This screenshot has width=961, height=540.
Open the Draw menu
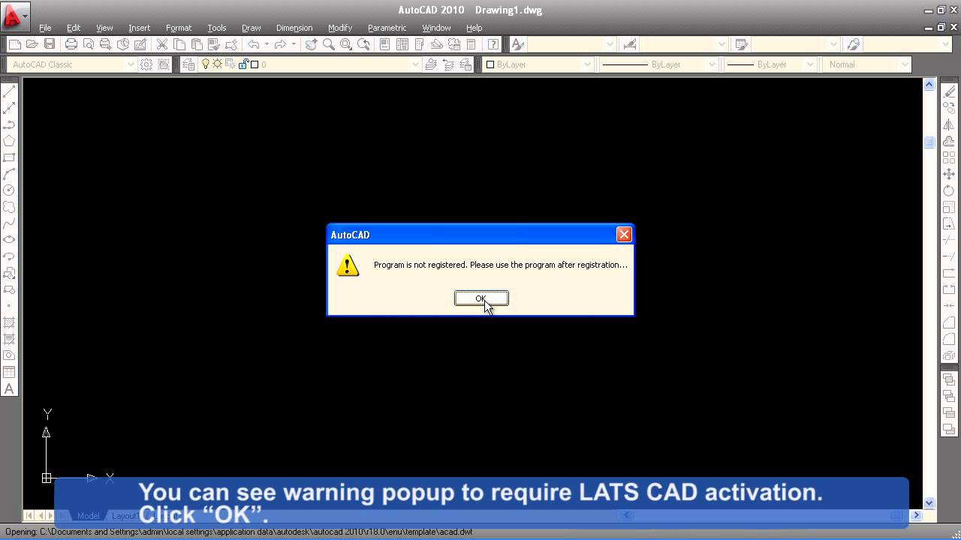(x=252, y=28)
